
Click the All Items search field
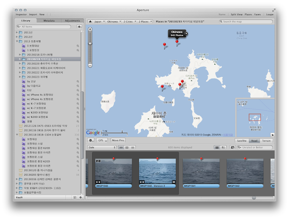point(43,27)
